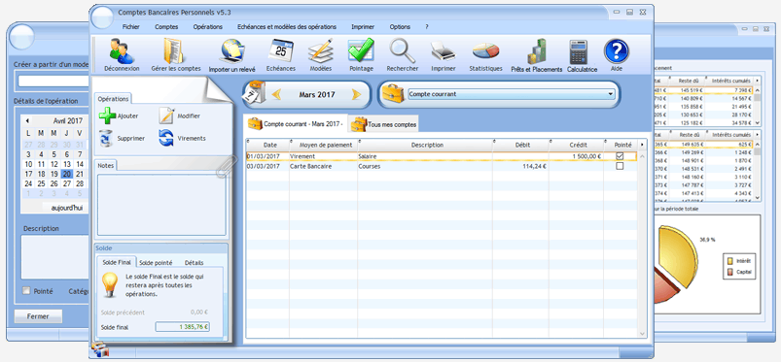Click previous month arrow in Avril 2017 calendar
Viewport: 781px width, 362px height.
(x=27, y=121)
